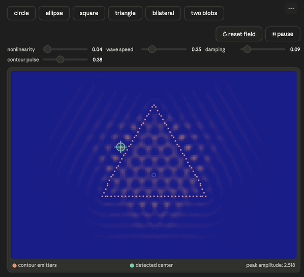Load the two blobs preset

click(x=204, y=13)
